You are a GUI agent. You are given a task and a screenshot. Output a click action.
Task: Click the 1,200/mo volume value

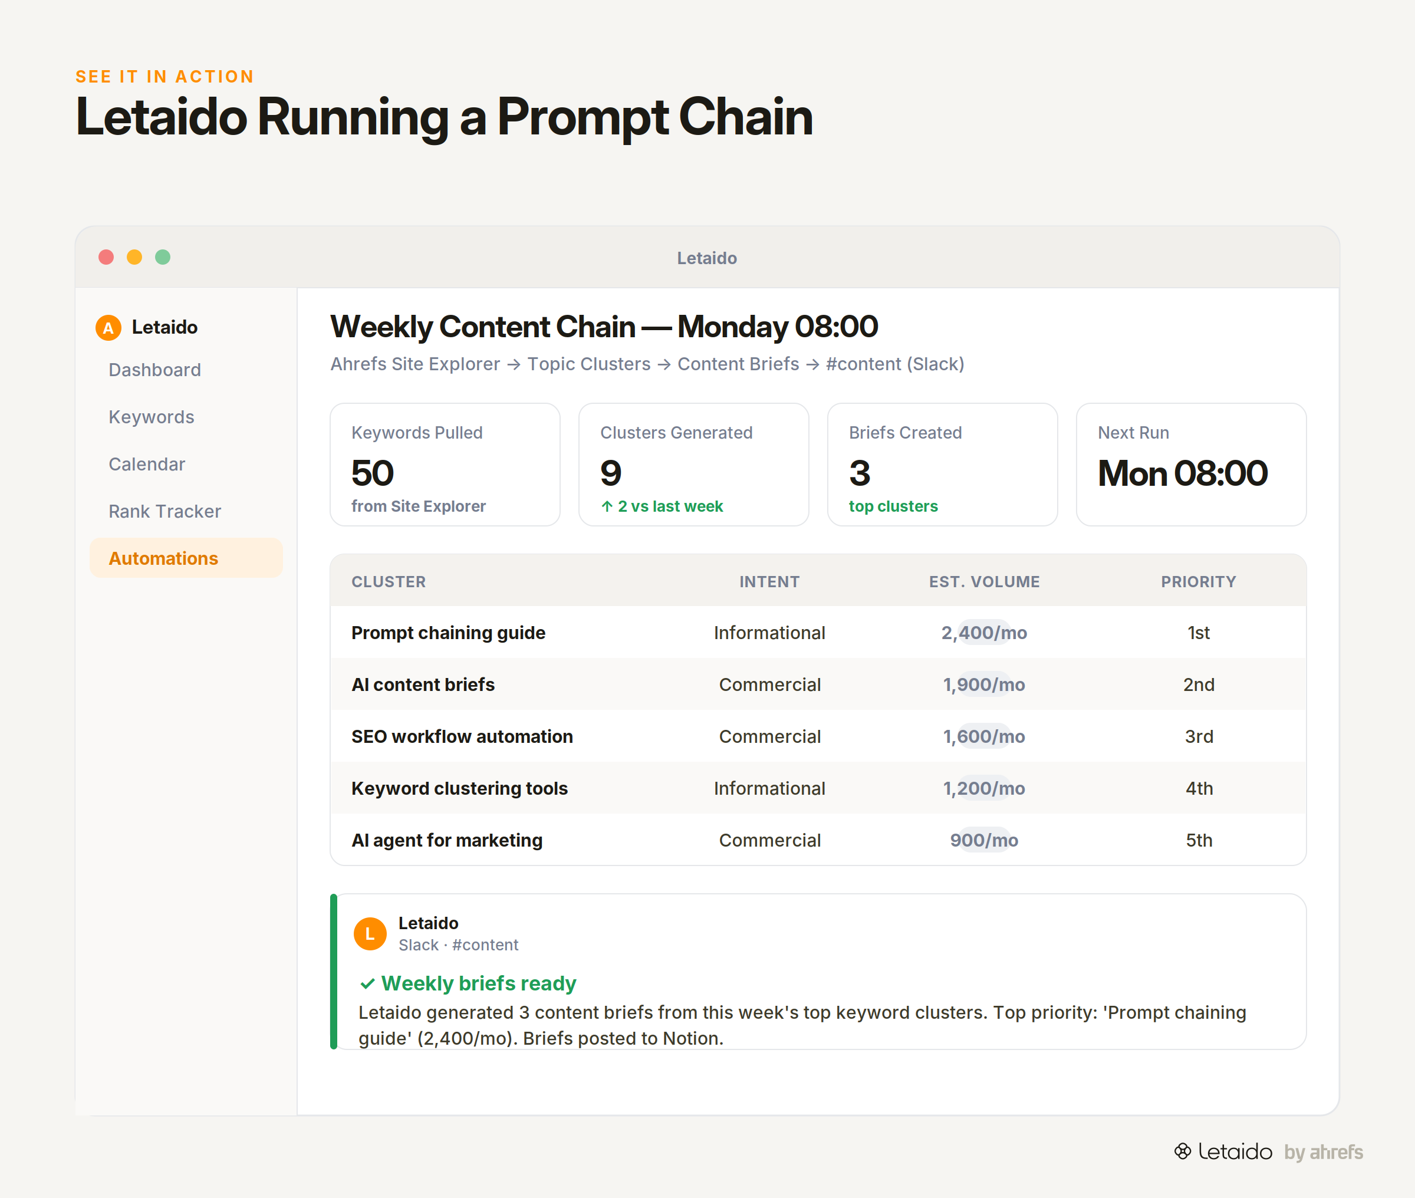pyautogui.click(x=984, y=788)
